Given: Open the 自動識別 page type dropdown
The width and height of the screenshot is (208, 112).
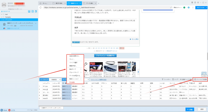Looking at the screenshot, I should [x=55, y=80].
